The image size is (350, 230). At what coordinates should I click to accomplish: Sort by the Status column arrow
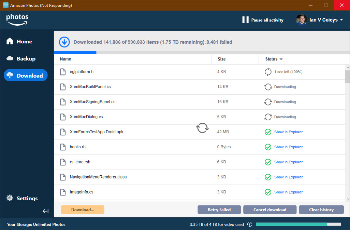coord(281,59)
